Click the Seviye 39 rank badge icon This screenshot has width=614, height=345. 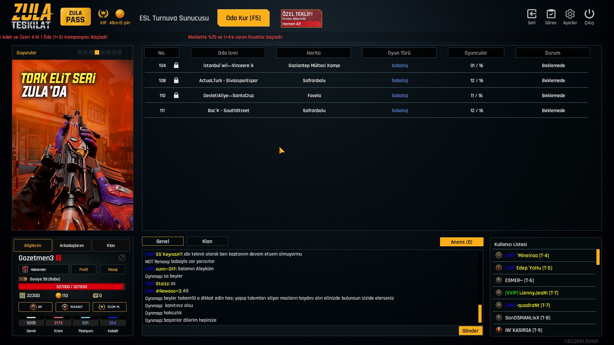pyautogui.click(x=23, y=279)
